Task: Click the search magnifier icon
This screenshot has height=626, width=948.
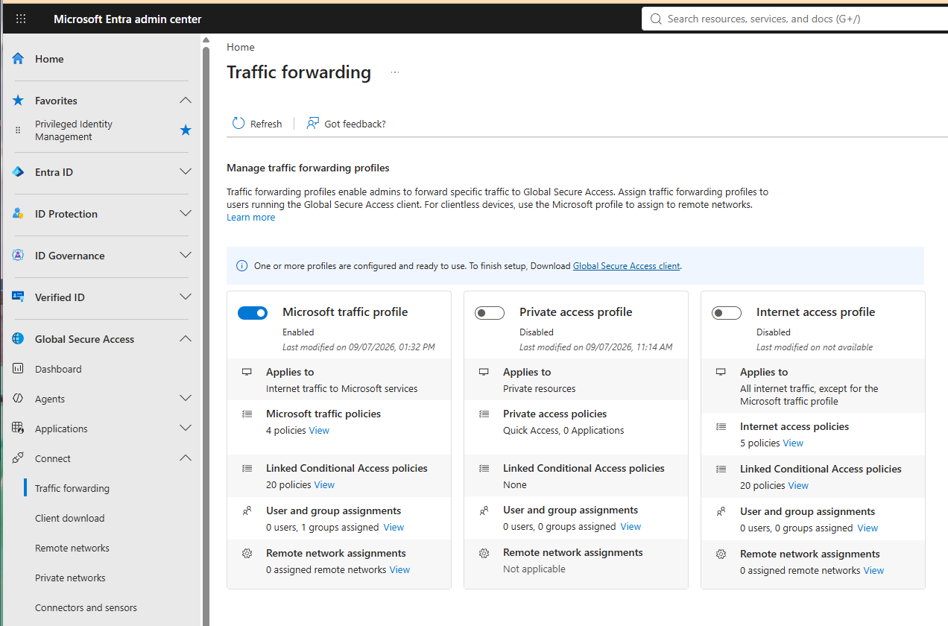Action: coord(656,19)
